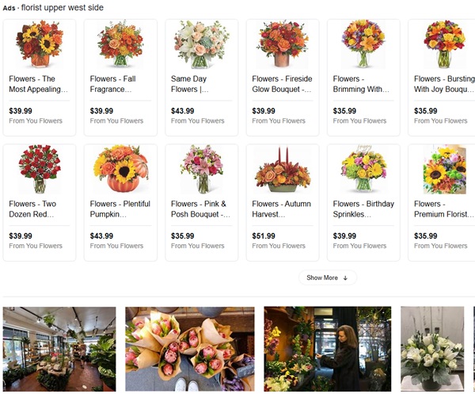Viewport: 475px width, 394px height.
Task: Click From You Flowers under Same Day Flowers
Action: [x=197, y=120]
